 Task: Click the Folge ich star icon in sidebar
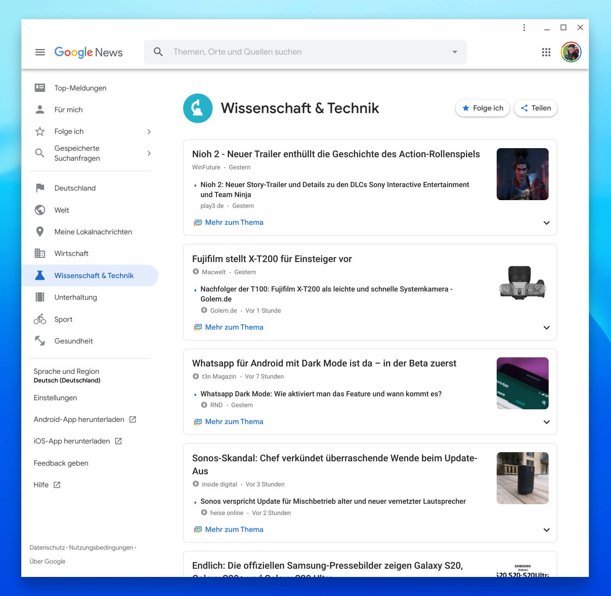40,131
